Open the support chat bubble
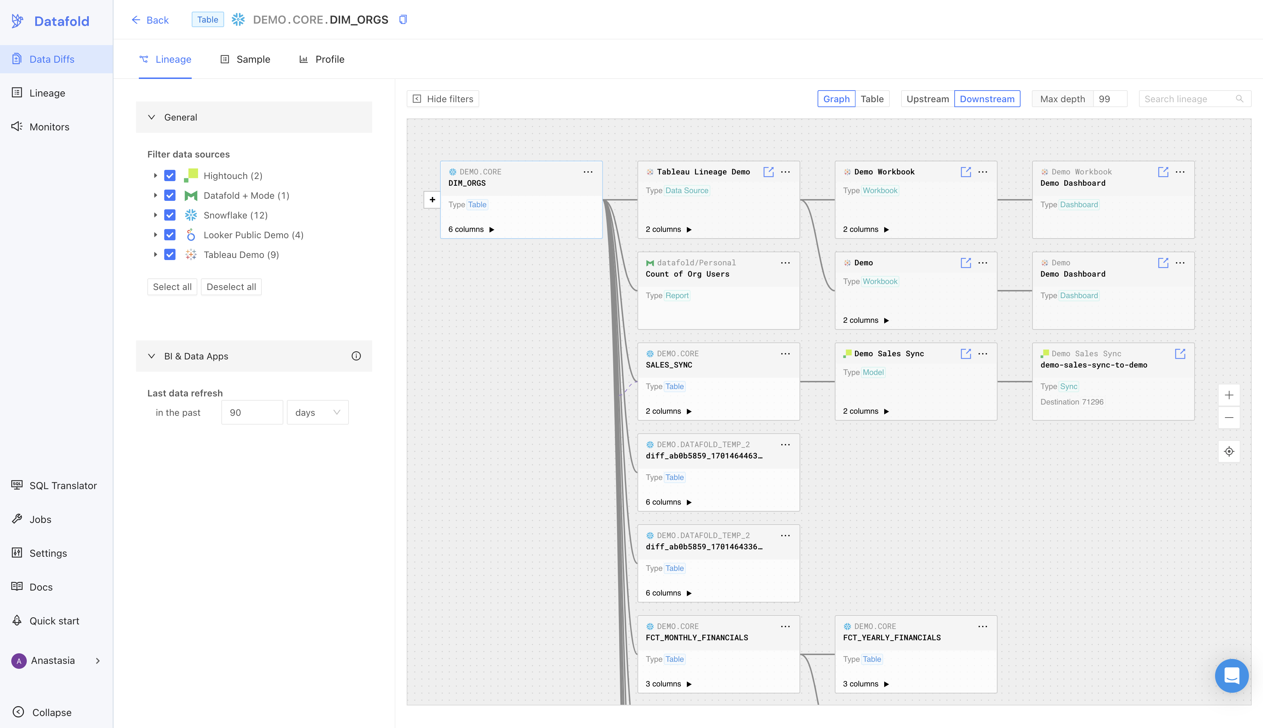 coord(1232,675)
